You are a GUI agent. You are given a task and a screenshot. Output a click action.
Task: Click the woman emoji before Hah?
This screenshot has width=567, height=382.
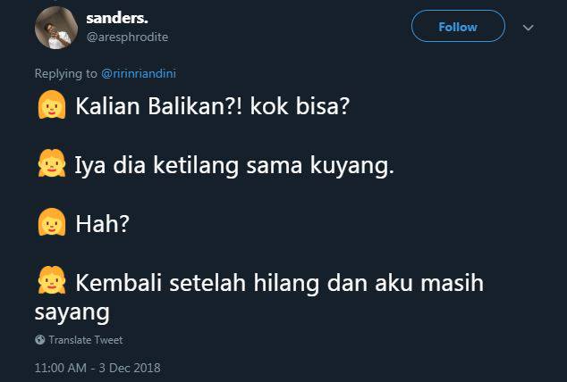(52, 222)
